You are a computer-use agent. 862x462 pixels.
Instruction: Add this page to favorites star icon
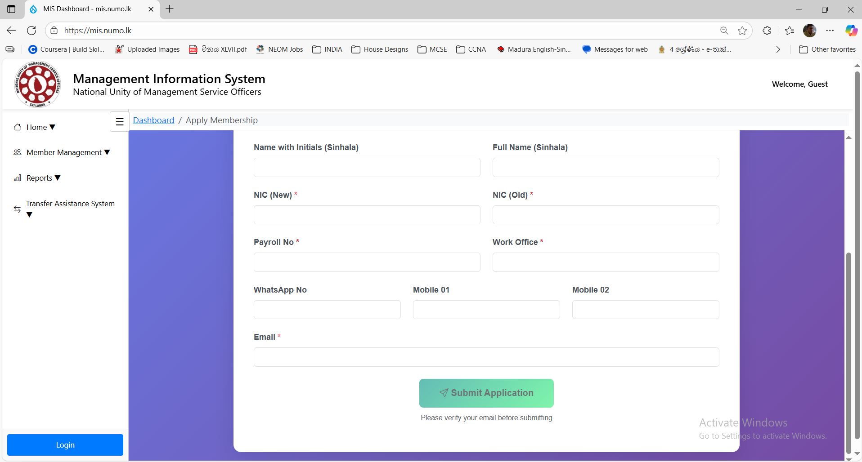tap(742, 31)
